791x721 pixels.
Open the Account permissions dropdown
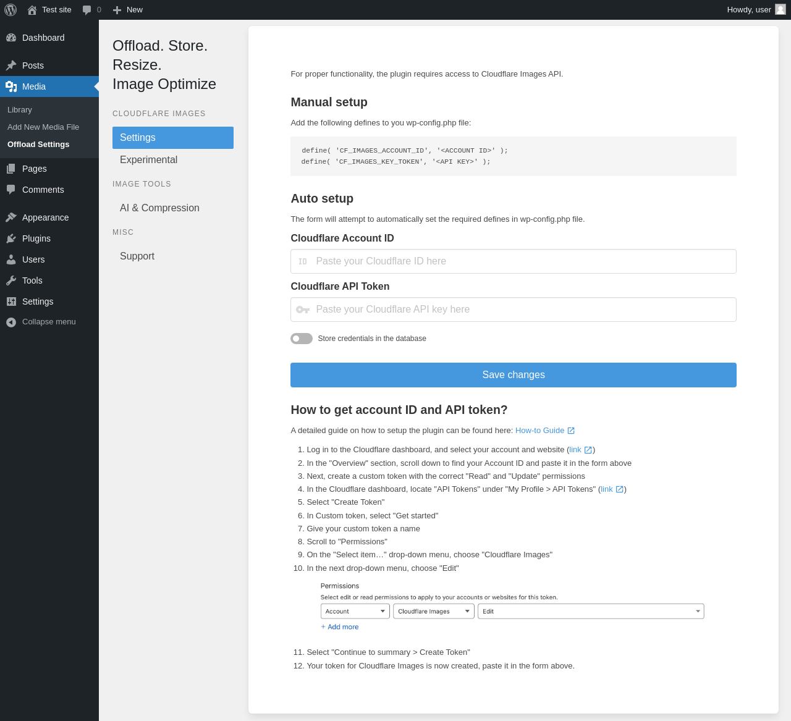point(355,612)
